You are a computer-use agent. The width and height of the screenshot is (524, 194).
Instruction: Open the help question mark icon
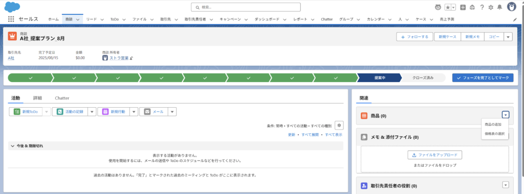[x=482, y=7]
